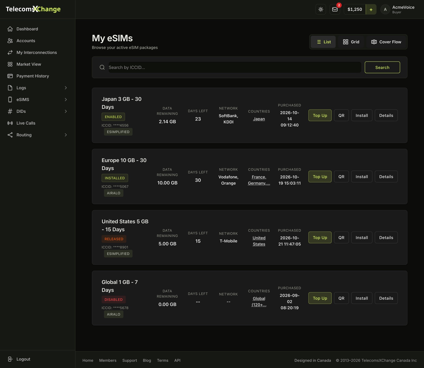Click the Search button
Screen dimensions: 424x368
(x=382, y=67)
